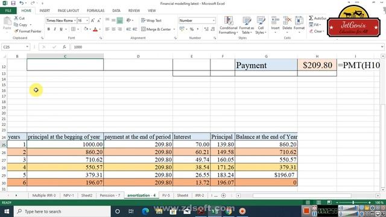This screenshot has width=386, height=217.
Task: Switch to the PAGE LAYOUT tab
Action: click(x=68, y=11)
